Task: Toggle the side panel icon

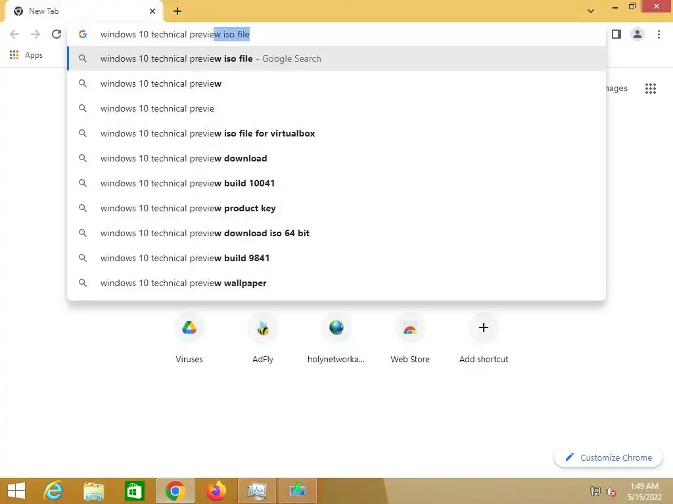Action: 616,34
